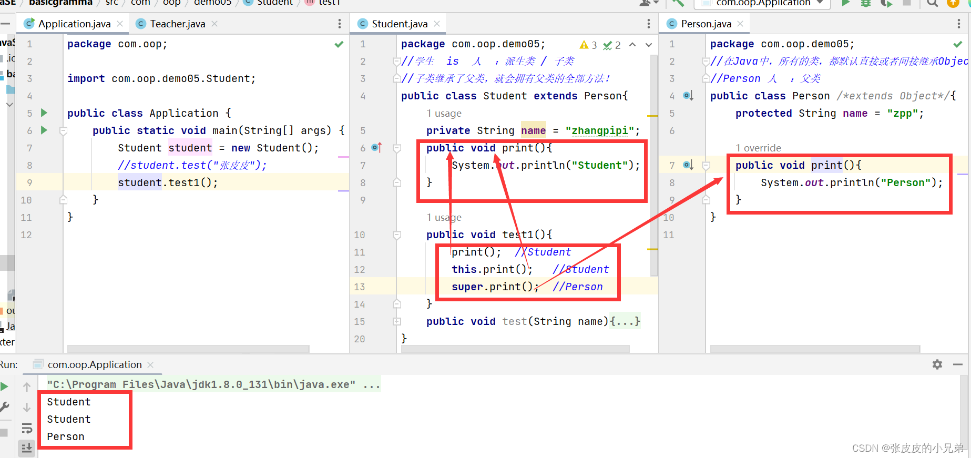
Task: Expand folded test(String name) method marker
Action: click(x=397, y=321)
